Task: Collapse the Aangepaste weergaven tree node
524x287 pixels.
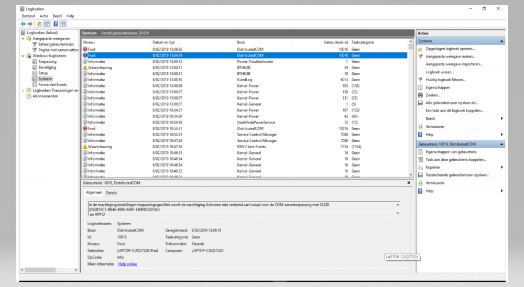Action: tap(23, 38)
